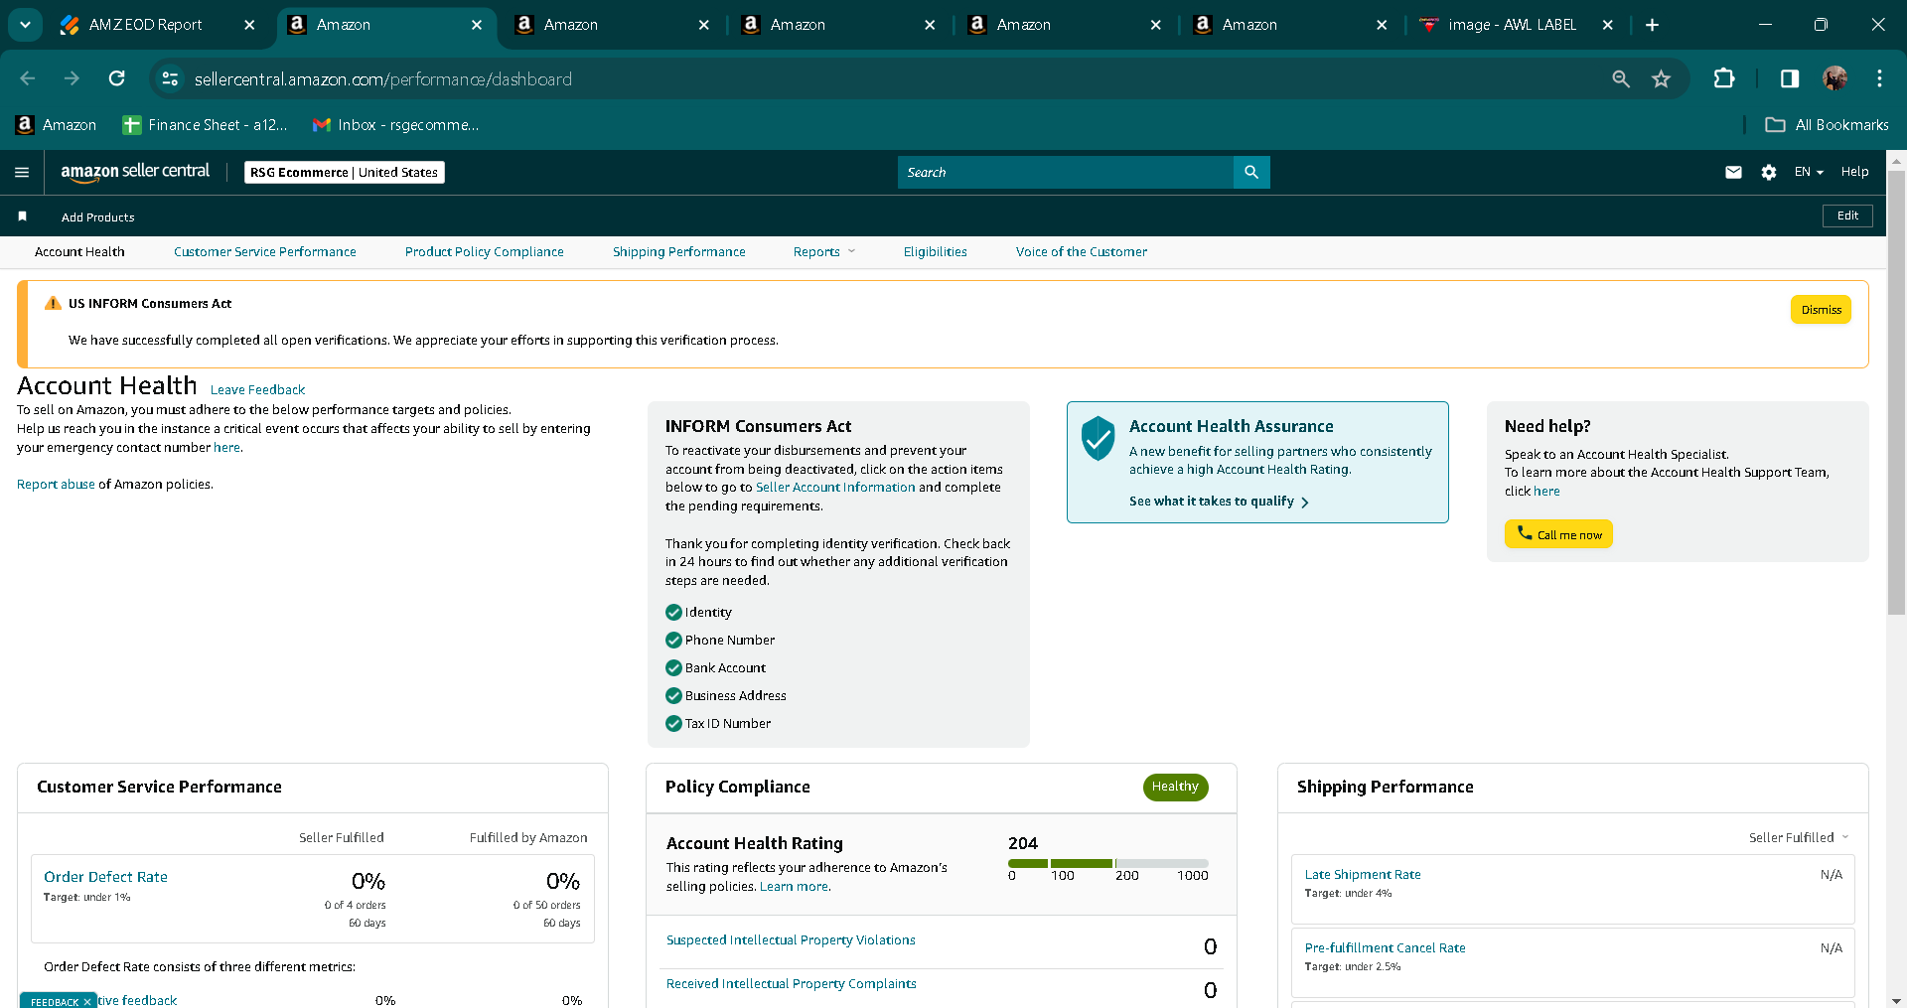Open the Report abuse link
Image resolution: width=1907 pixels, height=1008 pixels.
56,485
